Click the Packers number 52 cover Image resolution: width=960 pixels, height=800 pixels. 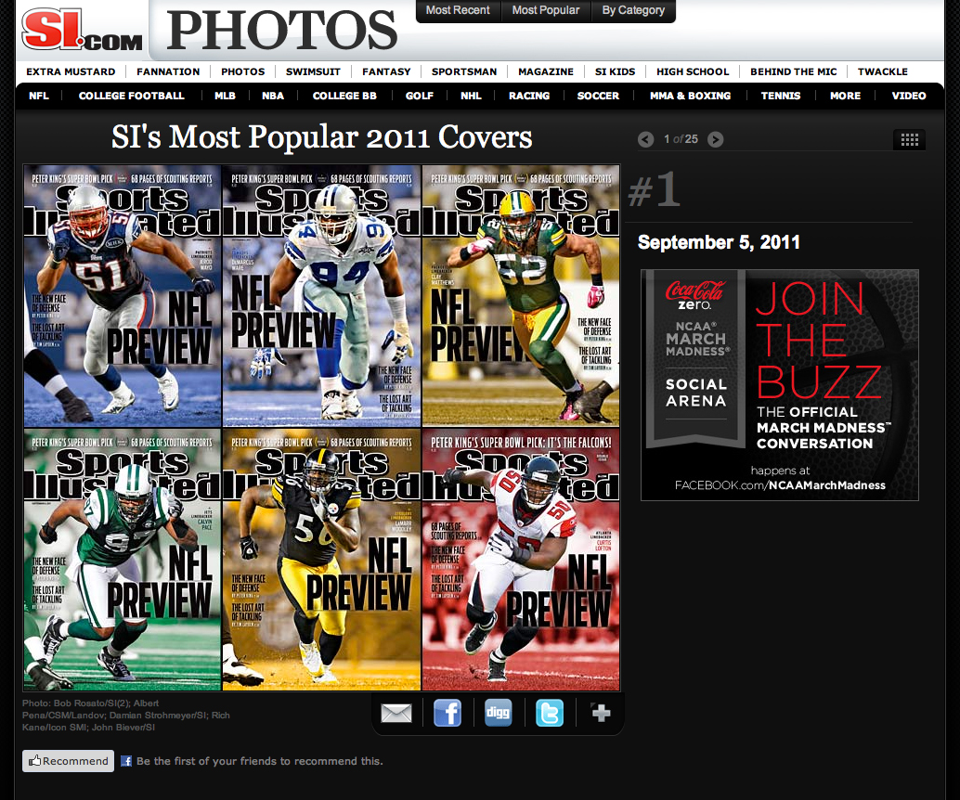[x=521, y=296]
